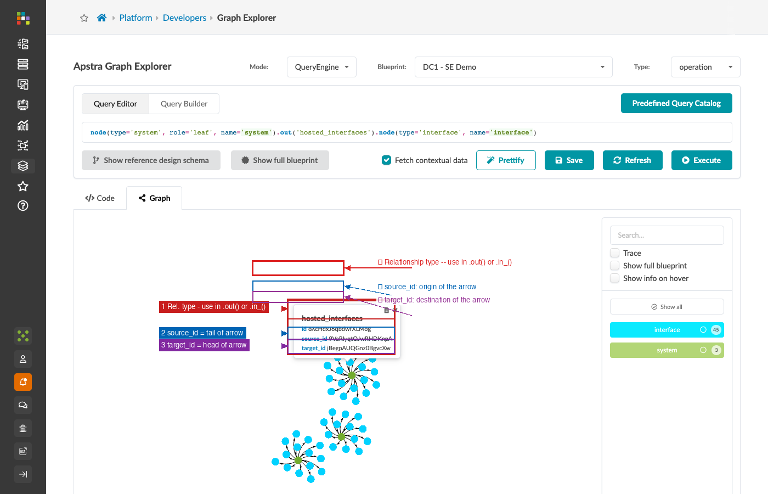Open the Type operation dropdown

(x=705, y=67)
